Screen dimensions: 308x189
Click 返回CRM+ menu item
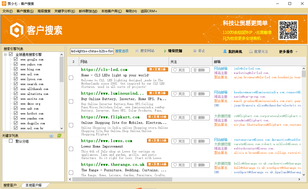click(149, 11)
